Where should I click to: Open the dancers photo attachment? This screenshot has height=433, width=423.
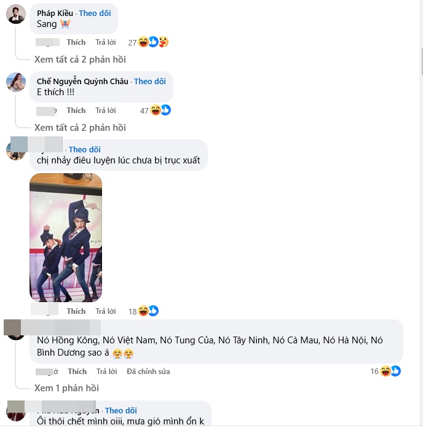(x=66, y=238)
